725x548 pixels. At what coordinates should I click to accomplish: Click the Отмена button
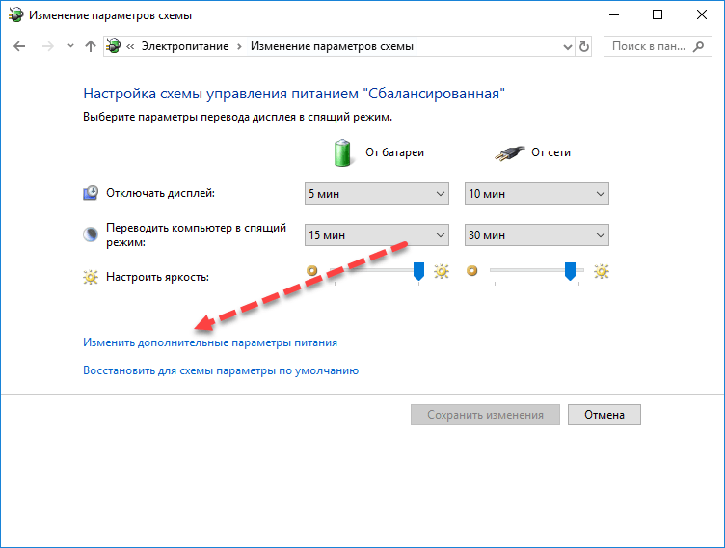pos(604,415)
